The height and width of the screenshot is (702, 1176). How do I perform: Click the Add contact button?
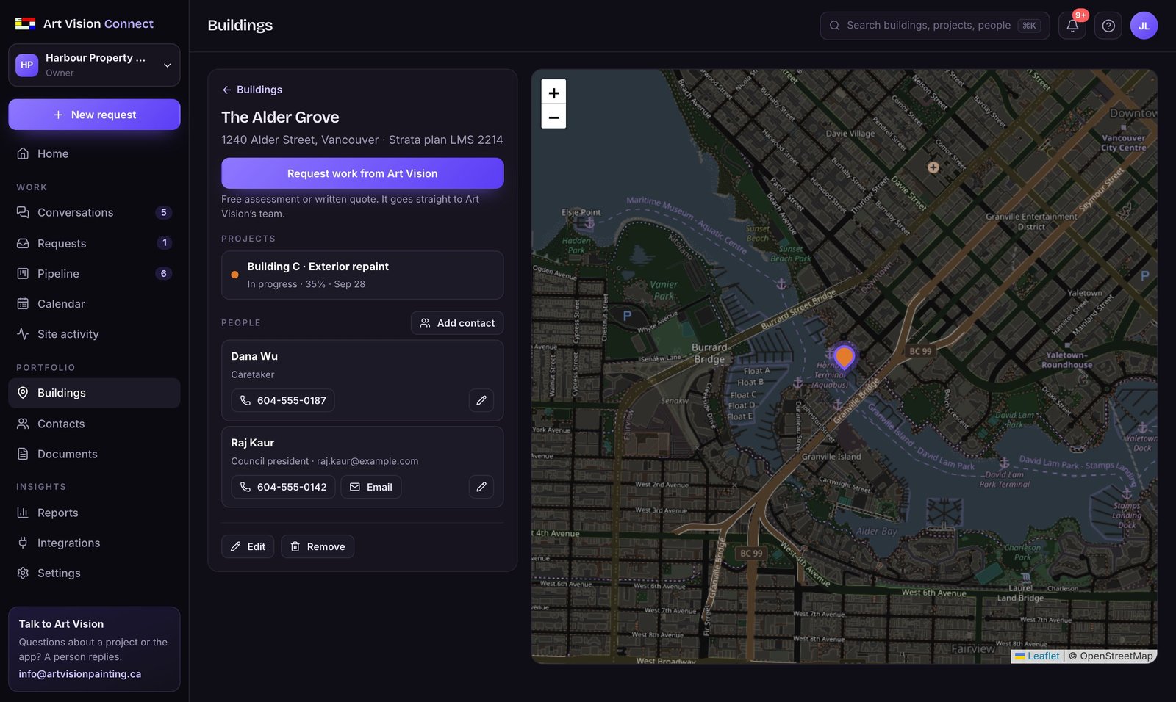click(x=457, y=323)
